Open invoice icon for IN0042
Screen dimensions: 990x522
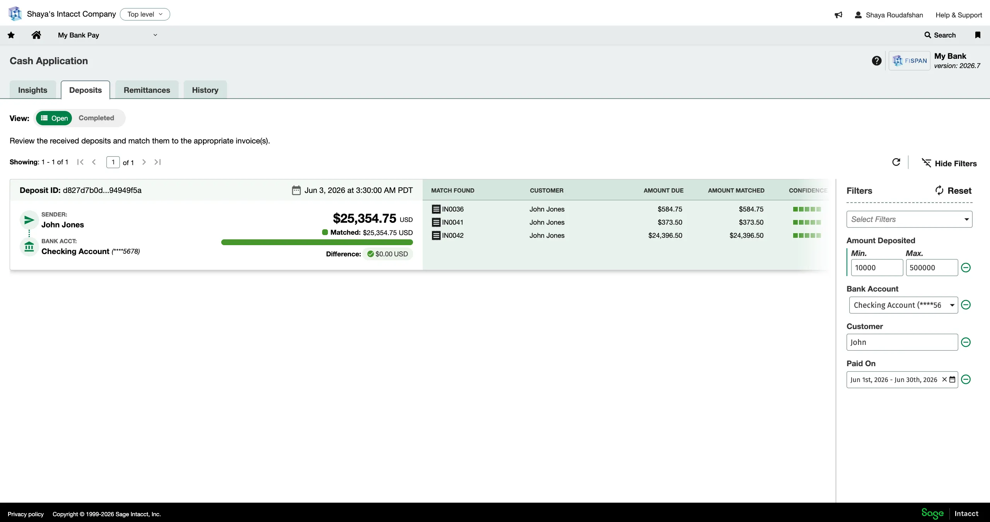coord(436,235)
